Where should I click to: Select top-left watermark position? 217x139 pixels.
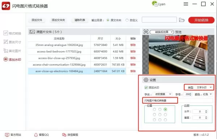[154, 109]
